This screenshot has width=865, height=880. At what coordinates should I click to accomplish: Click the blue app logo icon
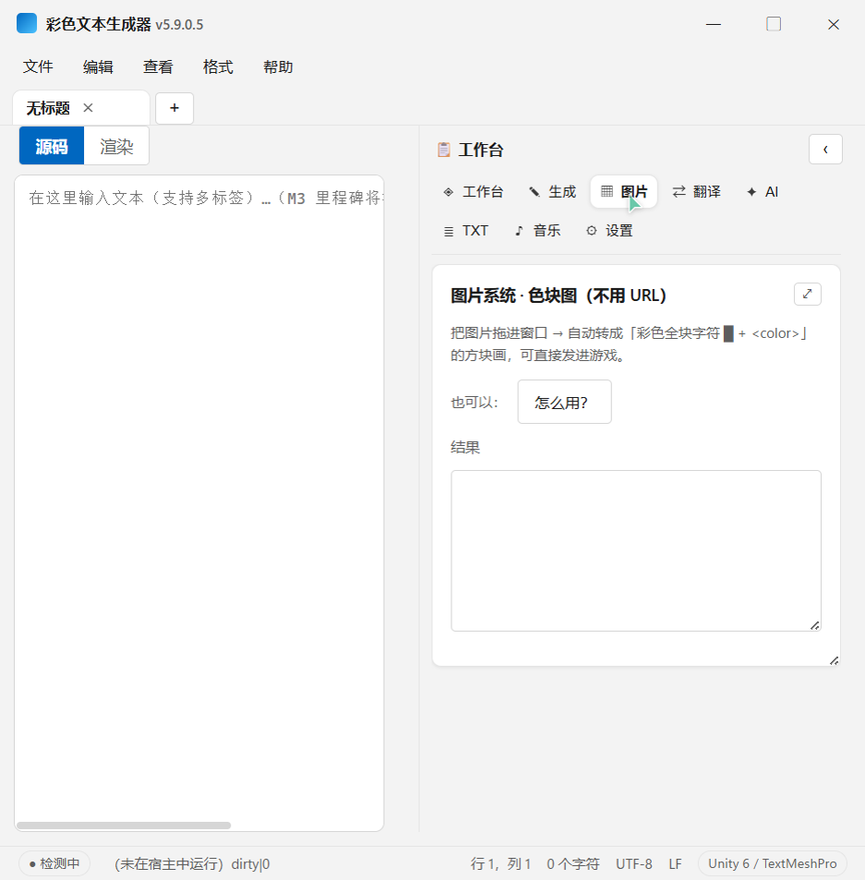pyautogui.click(x=27, y=24)
